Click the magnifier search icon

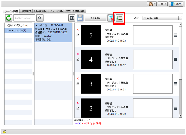[40, 18]
